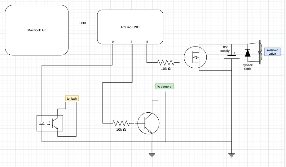Image resolution: width=286 pixels, height=167 pixels.
Task: Click the '12v supply' text
Action: (225, 49)
